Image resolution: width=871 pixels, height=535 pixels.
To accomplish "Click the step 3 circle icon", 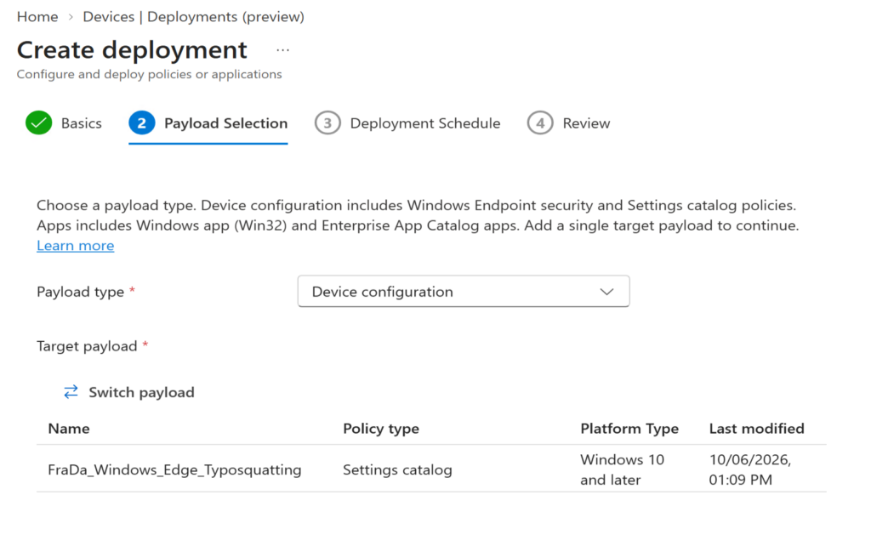I will pos(327,122).
